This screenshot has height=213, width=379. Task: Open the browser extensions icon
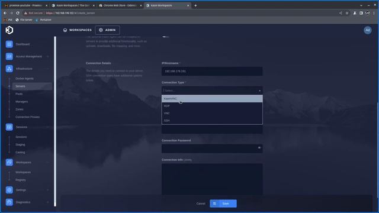[x=355, y=13]
